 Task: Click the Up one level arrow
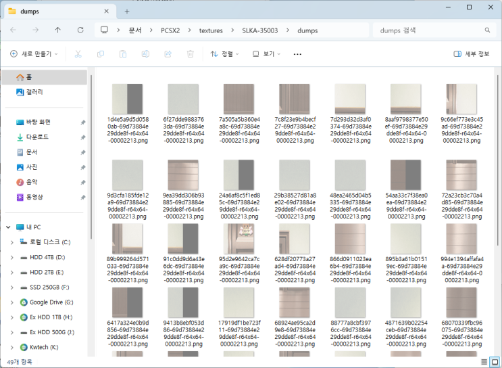[57, 30]
